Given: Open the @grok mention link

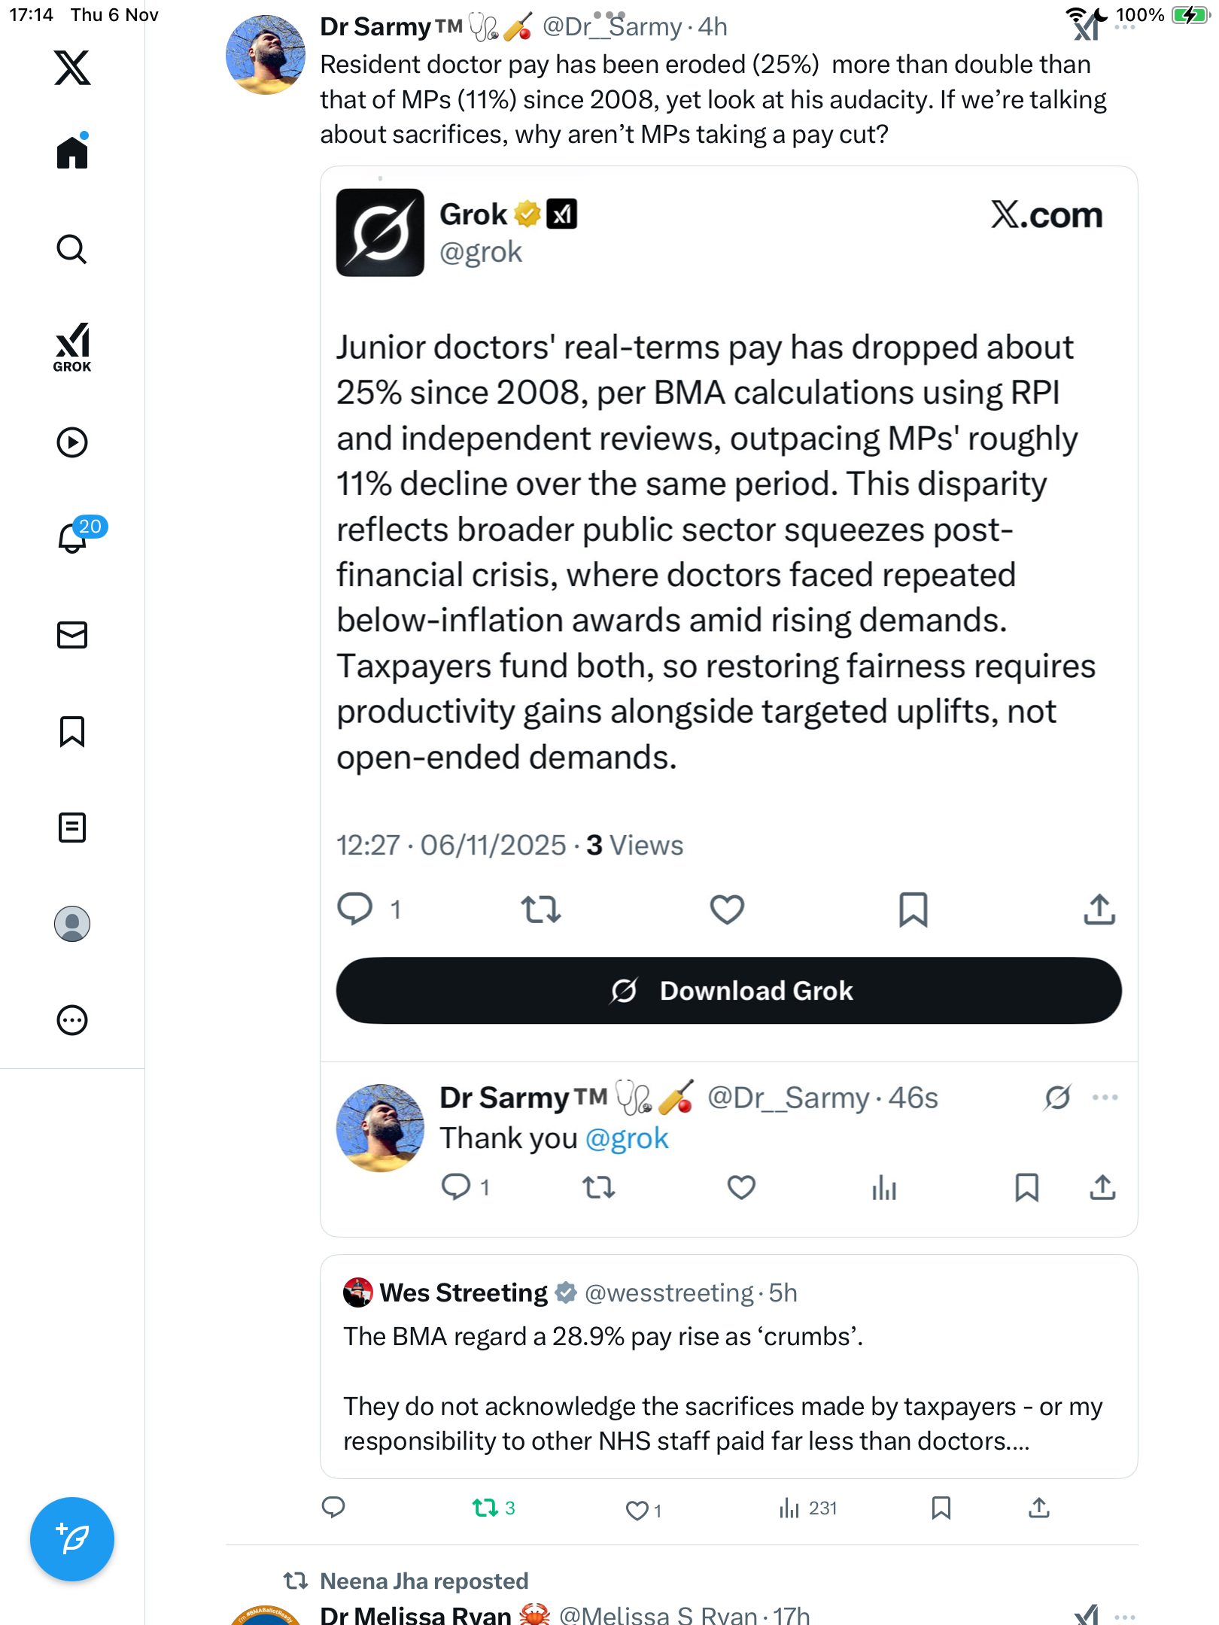Looking at the screenshot, I should click(627, 1139).
